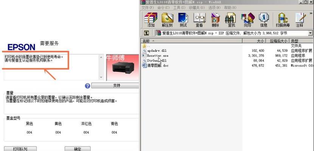Select the apdadrv.dll file icon

144,51
